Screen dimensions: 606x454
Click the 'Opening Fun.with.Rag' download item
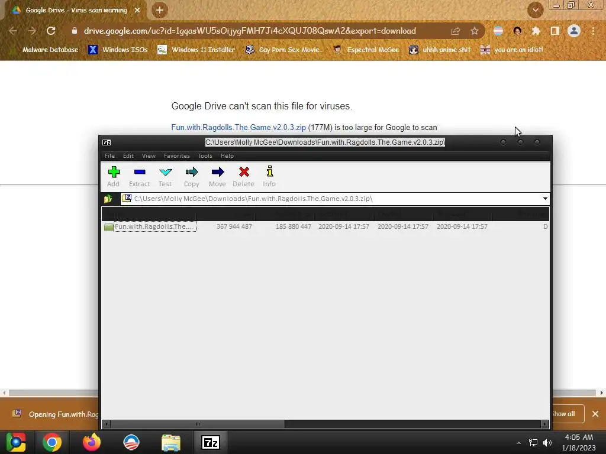point(55,414)
